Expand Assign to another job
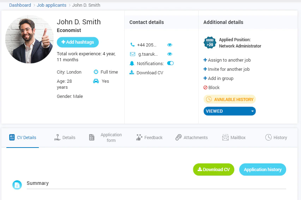The height and width of the screenshot is (200, 301). [x=227, y=60]
